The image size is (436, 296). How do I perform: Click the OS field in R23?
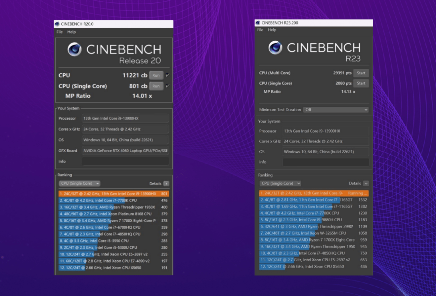[326, 152]
